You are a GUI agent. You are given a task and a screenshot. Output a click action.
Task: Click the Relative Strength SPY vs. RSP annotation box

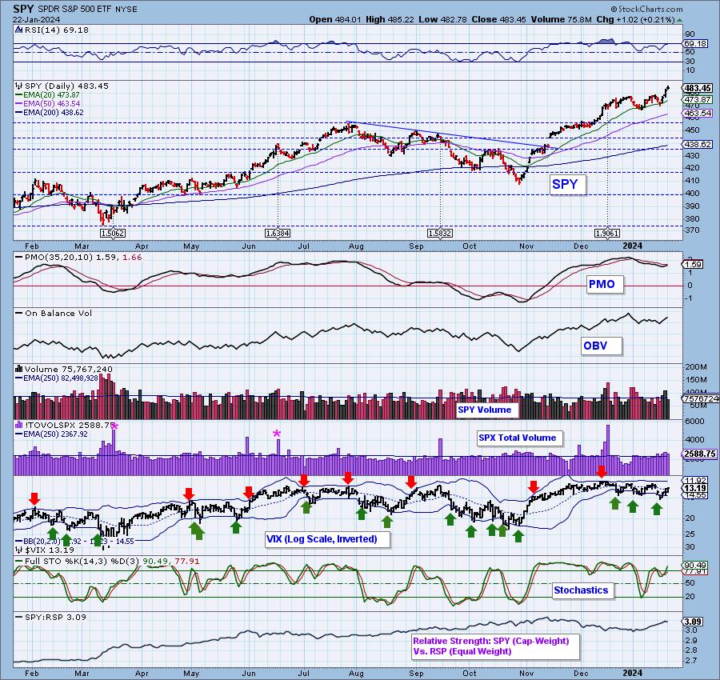495,646
